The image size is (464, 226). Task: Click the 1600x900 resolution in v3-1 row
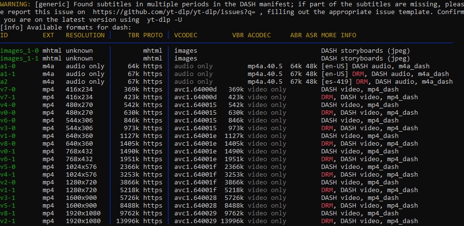pos(81,197)
